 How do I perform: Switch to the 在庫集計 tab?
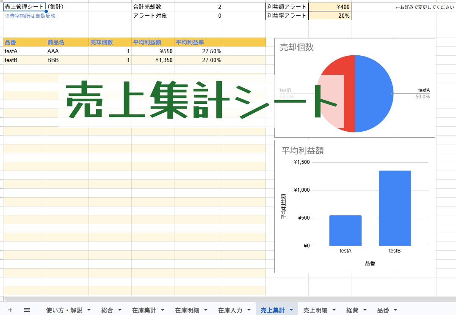point(144,310)
